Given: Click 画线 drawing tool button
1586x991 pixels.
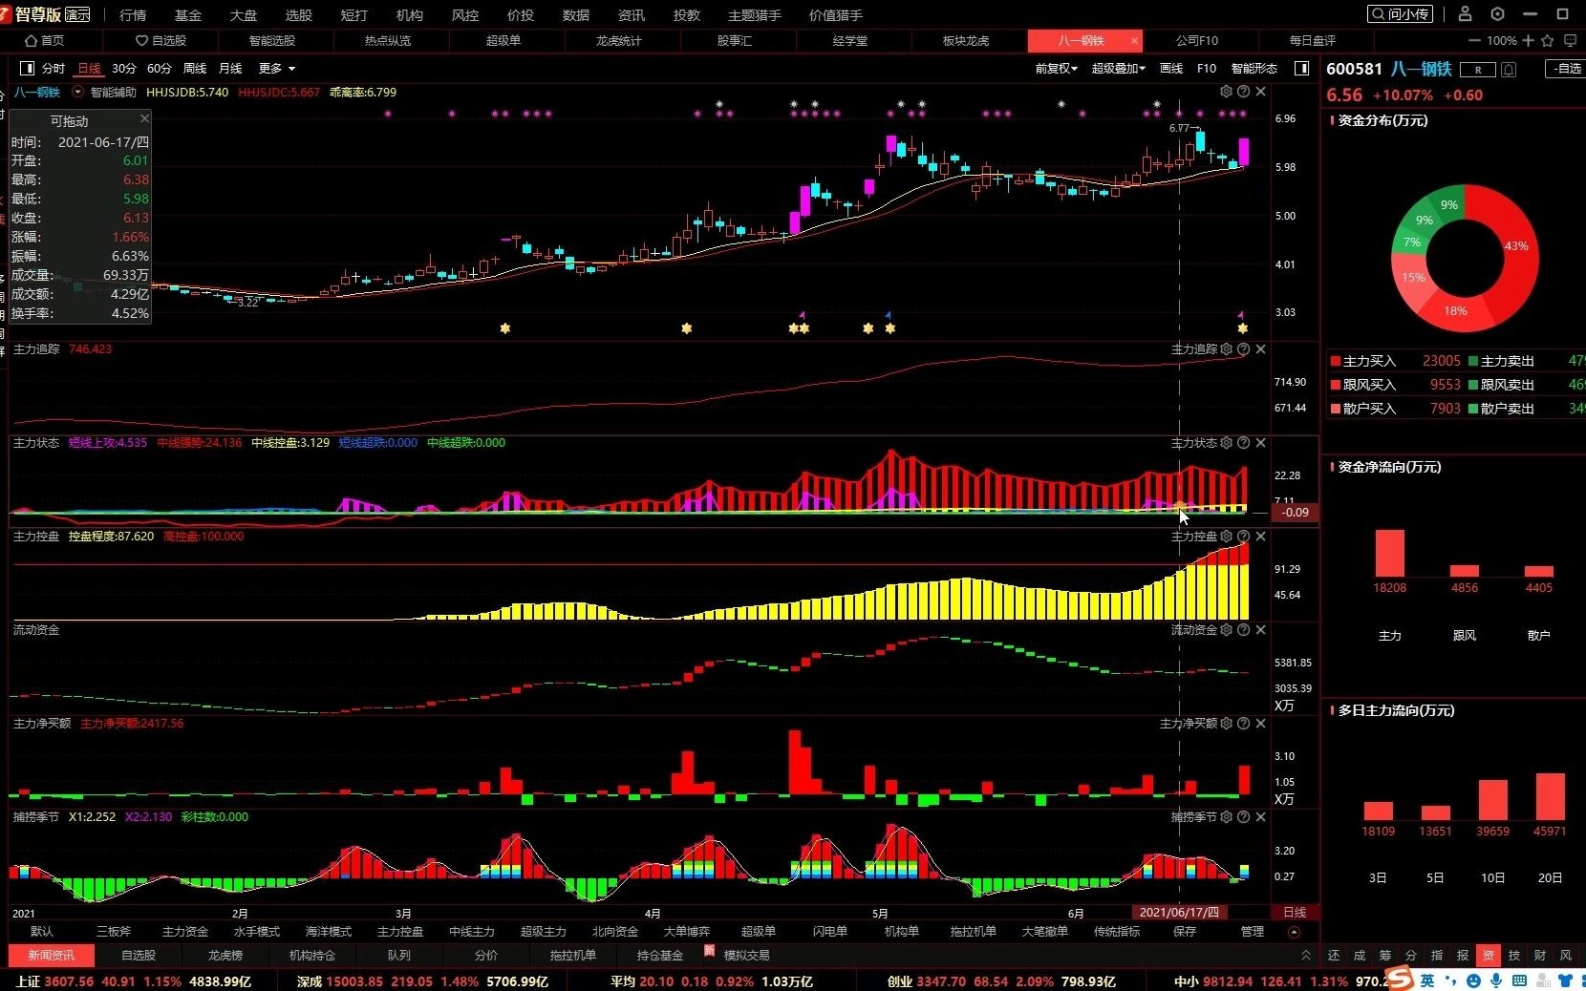Looking at the screenshot, I should pos(1171,69).
